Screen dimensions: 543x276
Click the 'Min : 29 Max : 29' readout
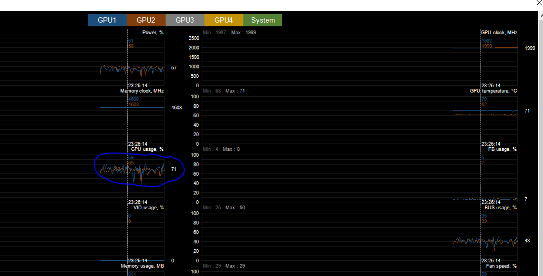click(x=224, y=266)
